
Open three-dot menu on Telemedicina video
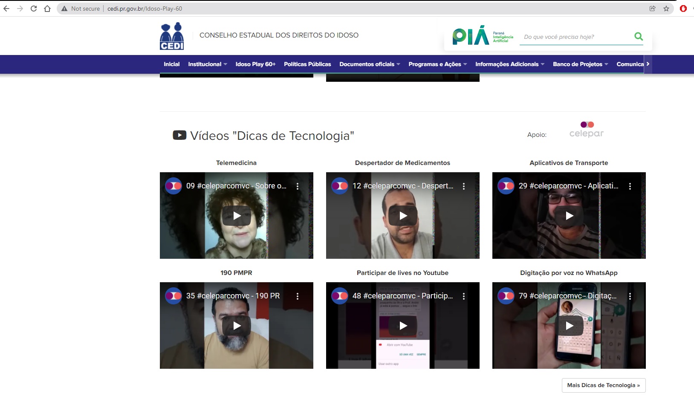pyautogui.click(x=298, y=186)
